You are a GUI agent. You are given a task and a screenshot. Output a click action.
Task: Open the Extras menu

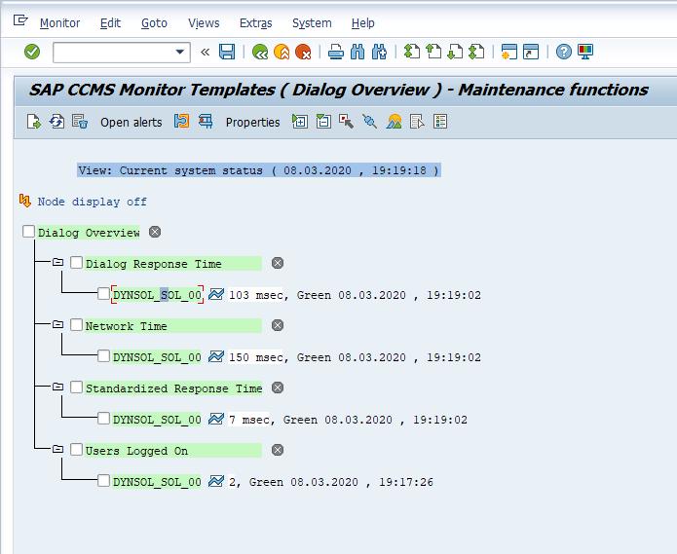[x=255, y=22]
